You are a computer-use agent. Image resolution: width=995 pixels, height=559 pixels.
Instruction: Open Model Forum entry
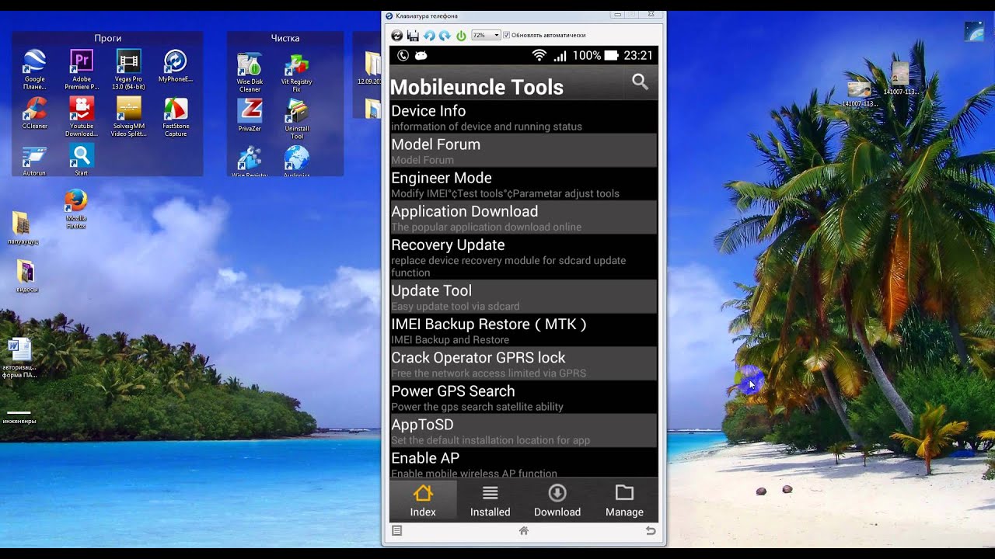click(x=523, y=151)
